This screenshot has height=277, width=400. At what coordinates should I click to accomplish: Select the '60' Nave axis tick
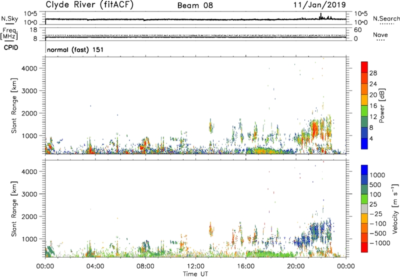pos(357,30)
